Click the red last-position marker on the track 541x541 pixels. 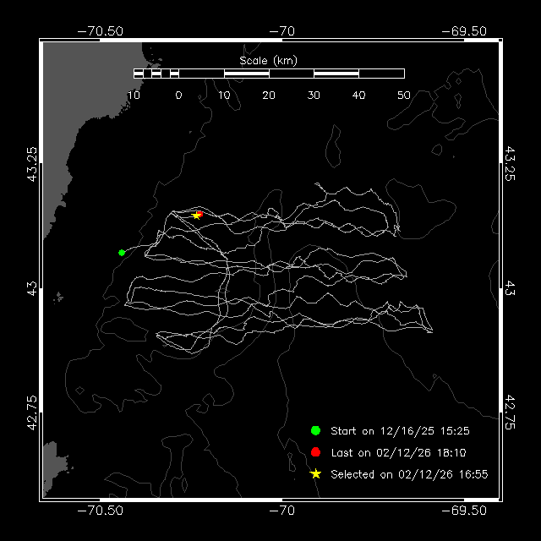tap(199, 214)
